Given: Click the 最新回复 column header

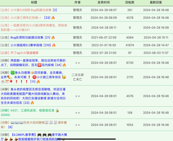Looking at the screenshot, I should click(x=156, y=2).
